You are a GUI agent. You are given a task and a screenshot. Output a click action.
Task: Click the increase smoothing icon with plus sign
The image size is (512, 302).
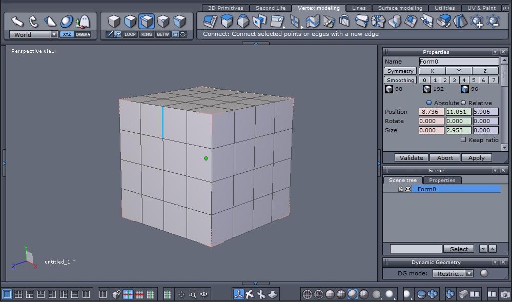(477, 22)
